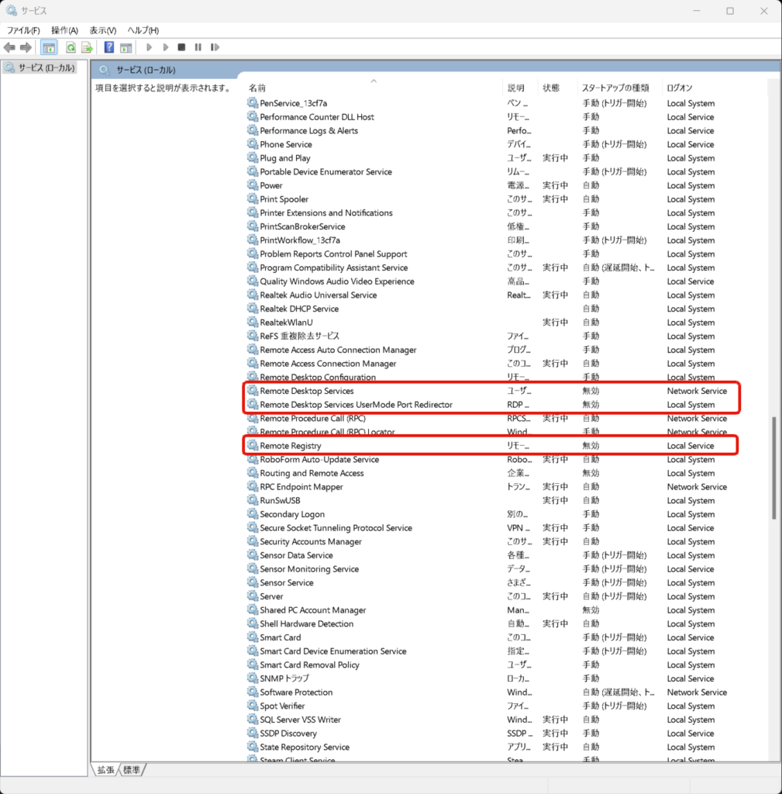The width and height of the screenshot is (782, 794).
Task: Click the Back arrow toolbar icon
Action: [9, 47]
